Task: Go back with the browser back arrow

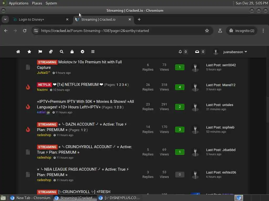Action: (6, 31)
